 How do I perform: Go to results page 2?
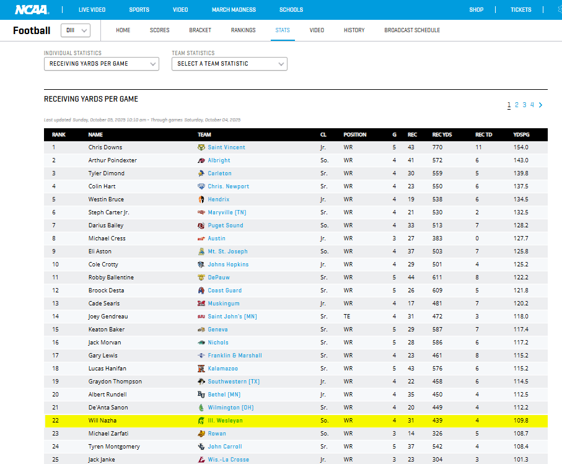(x=517, y=105)
